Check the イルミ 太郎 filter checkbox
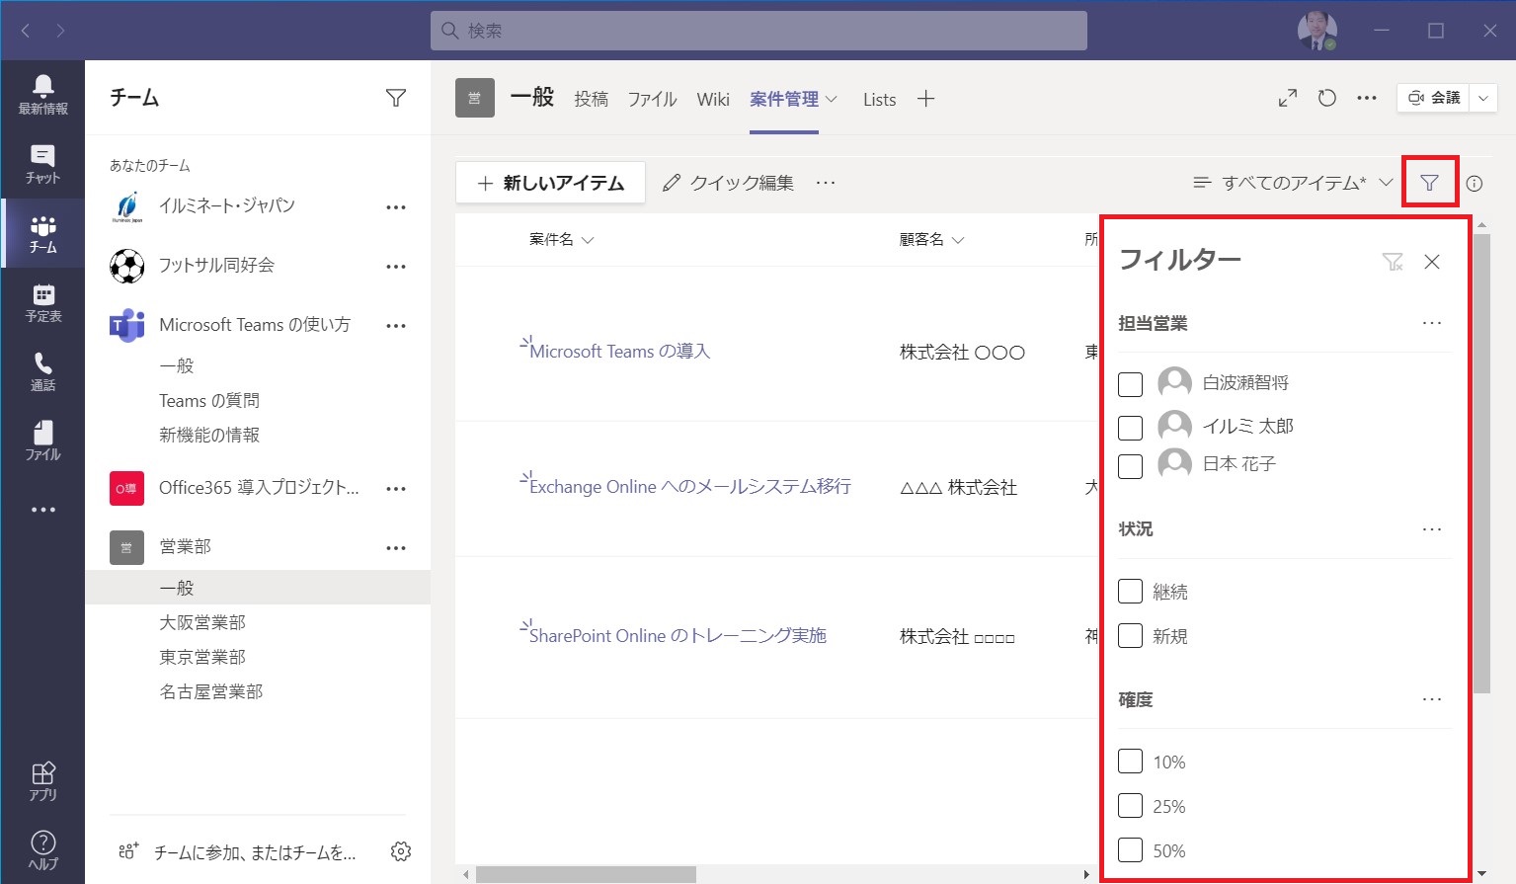This screenshot has height=884, width=1516. [x=1130, y=428]
